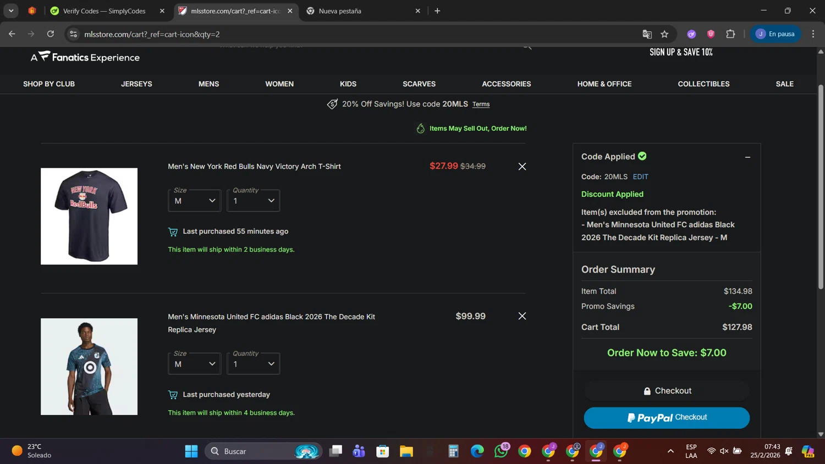Pay with PayPal Checkout button

(x=667, y=418)
